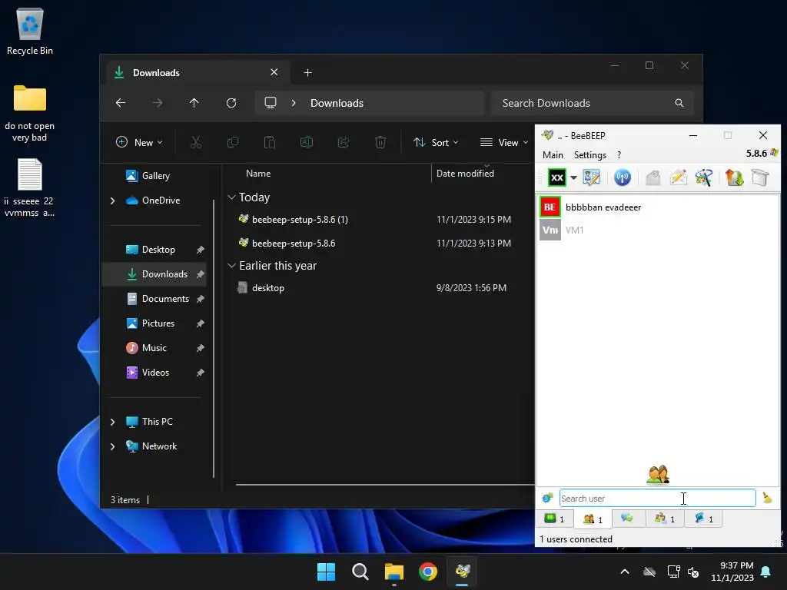The image size is (787, 590).
Task: Expand the OneDrive tree node
Action: click(112, 201)
